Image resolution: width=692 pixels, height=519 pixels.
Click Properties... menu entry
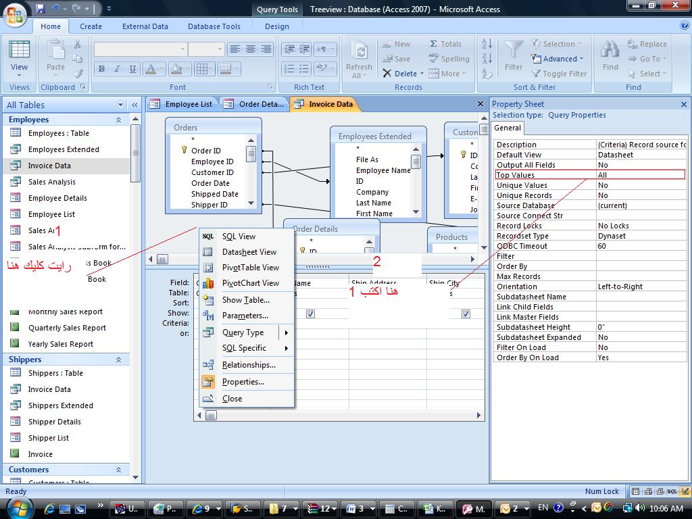click(246, 382)
